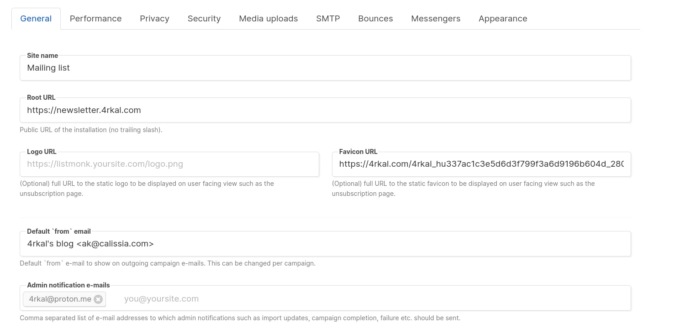Click the "Admin notification e-mails" label
The width and height of the screenshot is (685, 333).
[x=68, y=285]
